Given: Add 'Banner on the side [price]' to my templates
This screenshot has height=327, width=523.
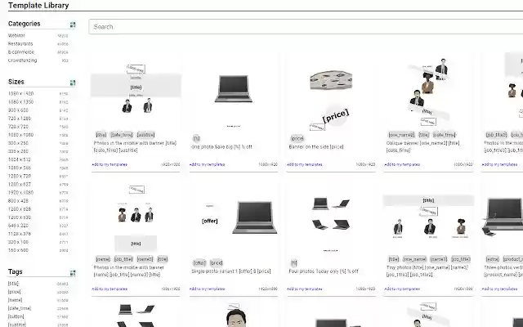Looking at the screenshot, I should coord(305,164).
